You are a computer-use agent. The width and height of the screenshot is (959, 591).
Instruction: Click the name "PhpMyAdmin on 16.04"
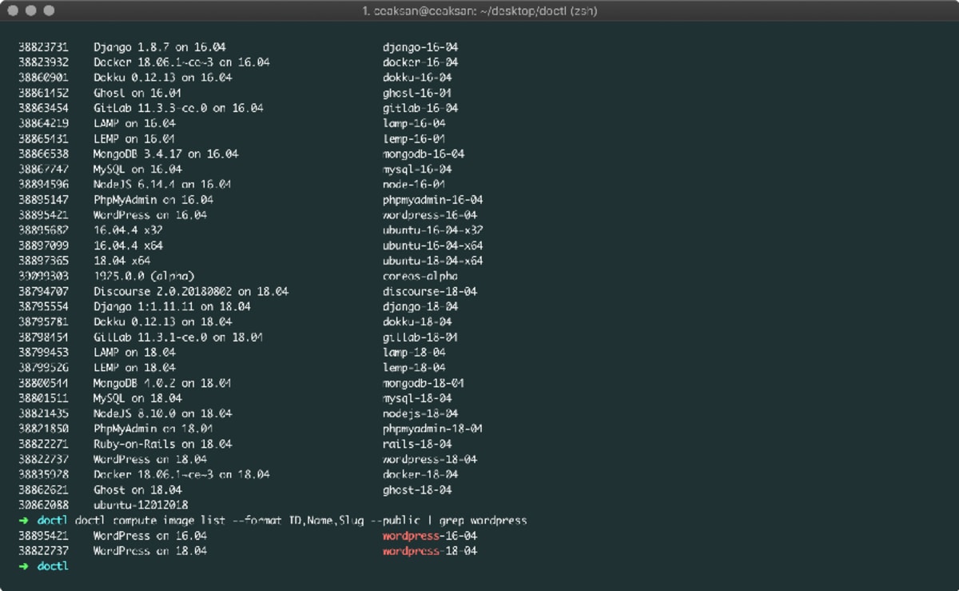pyautogui.click(x=153, y=200)
